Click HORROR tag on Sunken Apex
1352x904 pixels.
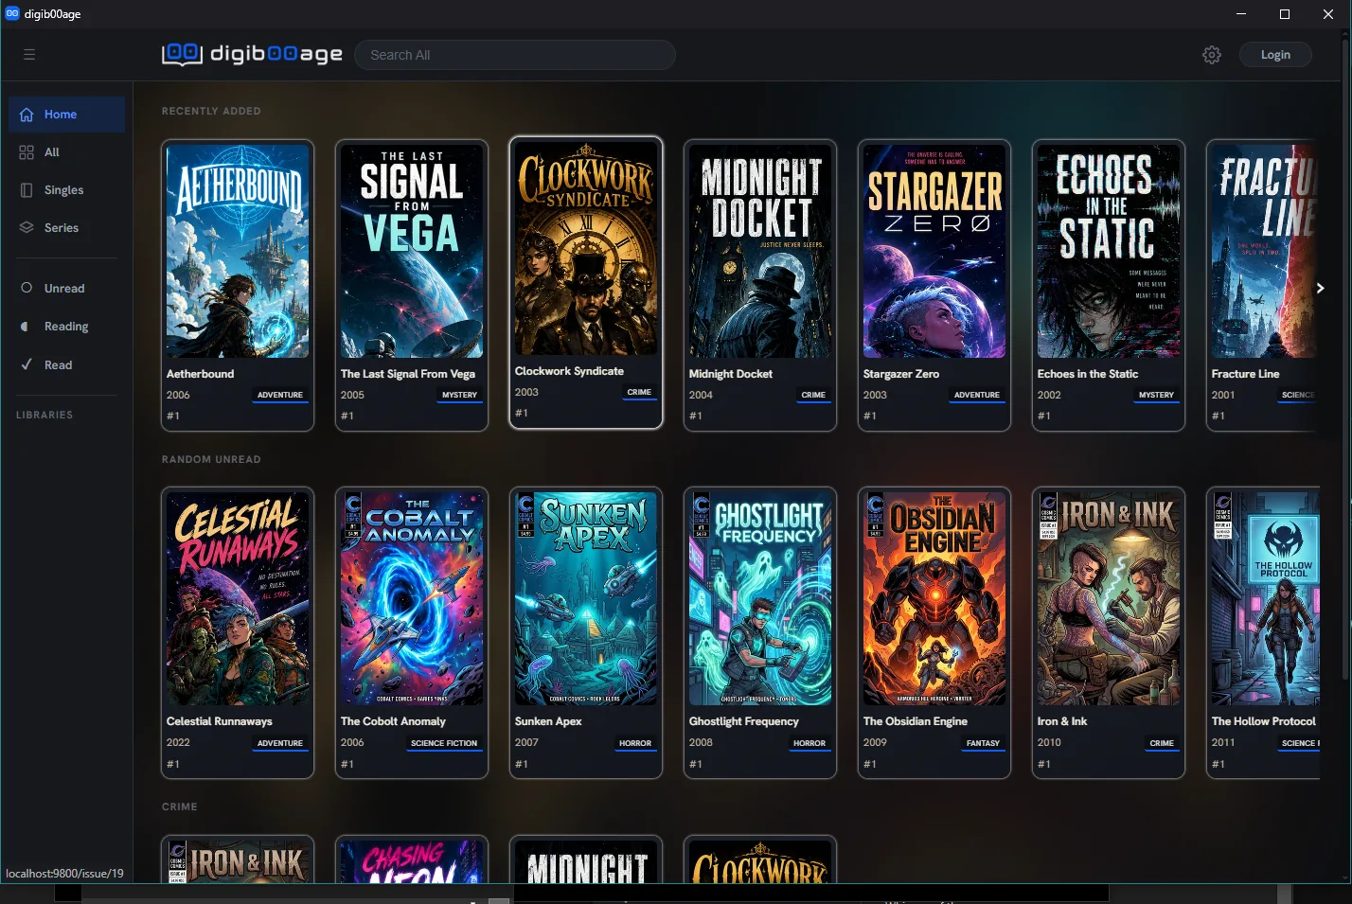[x=635, y=743]
